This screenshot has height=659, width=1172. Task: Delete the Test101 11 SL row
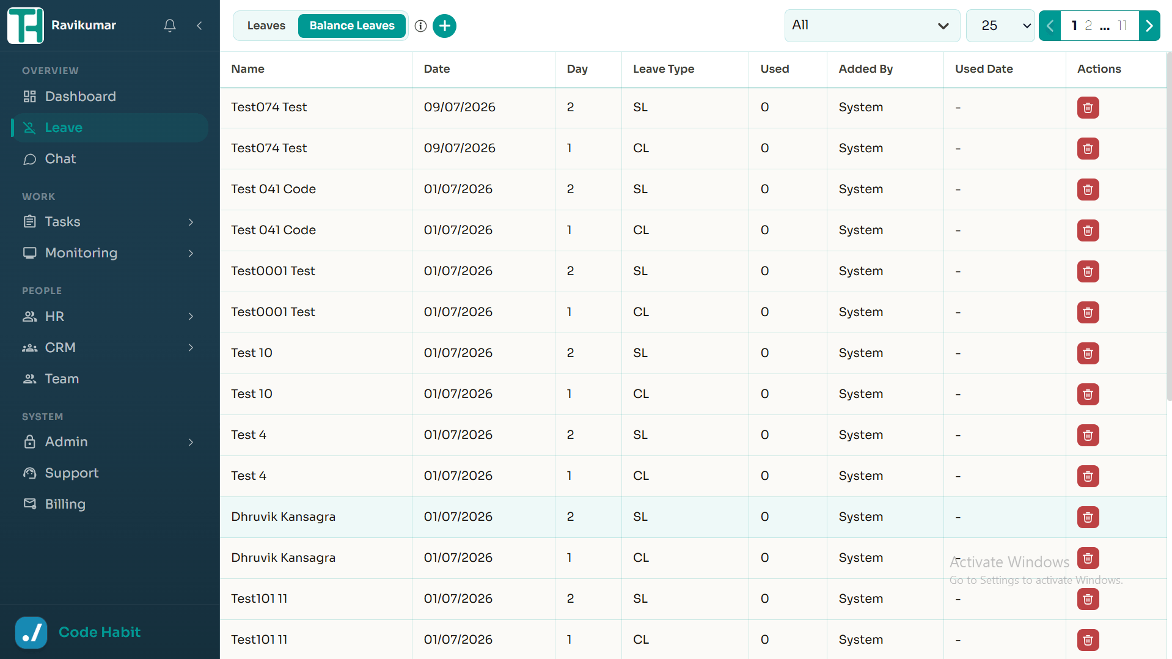(1088, 599)
